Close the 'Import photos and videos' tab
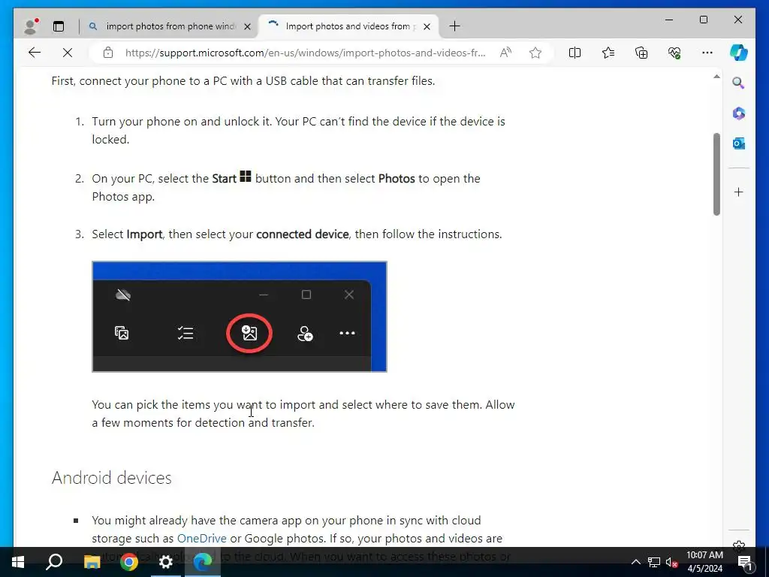This screenshot has height=577, width=769. (427, 26)
